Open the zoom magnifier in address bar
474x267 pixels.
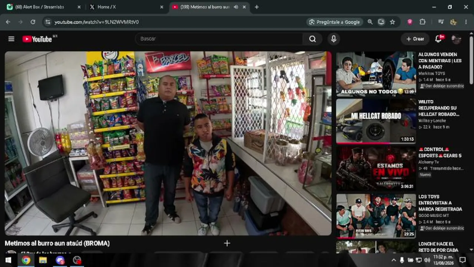tap(370, 22)
